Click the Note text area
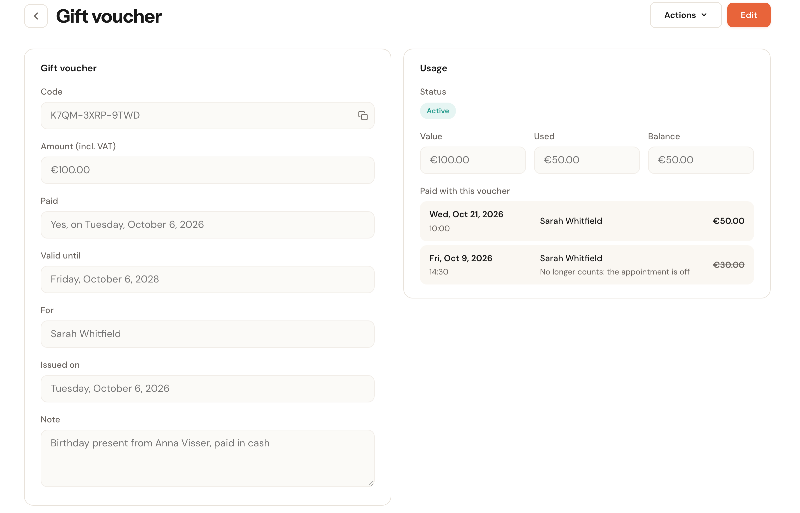The image size is (800, 513). pos(207,458)
